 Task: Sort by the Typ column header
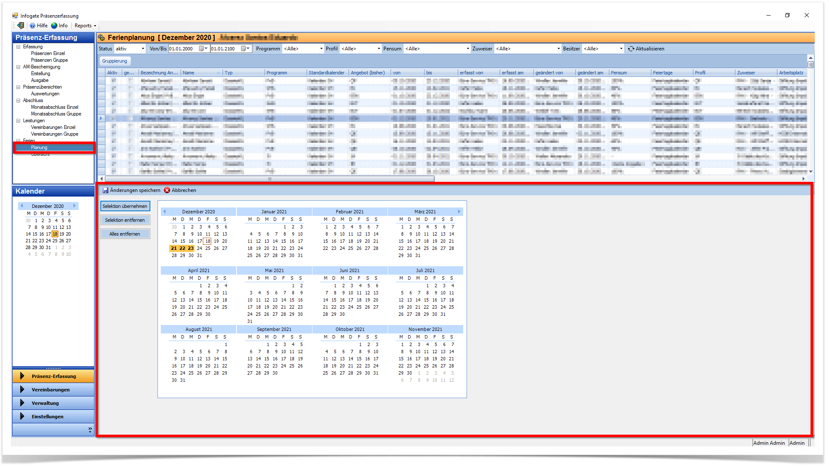tap(244, 73)
